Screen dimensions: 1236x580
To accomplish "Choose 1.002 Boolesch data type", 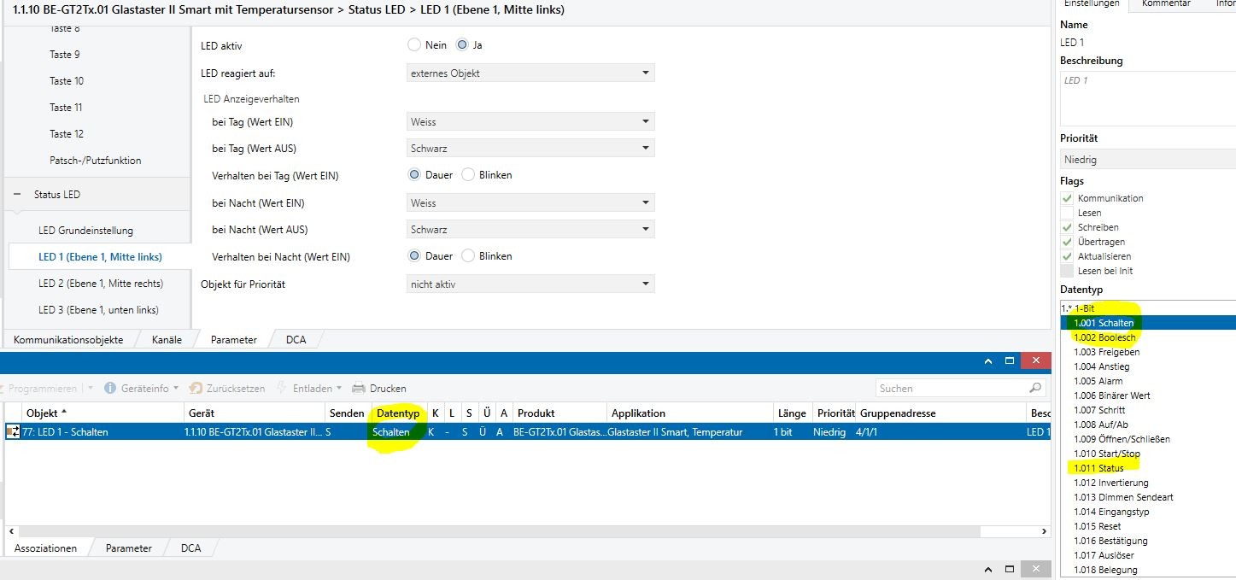I will [x=1104, y=337].
